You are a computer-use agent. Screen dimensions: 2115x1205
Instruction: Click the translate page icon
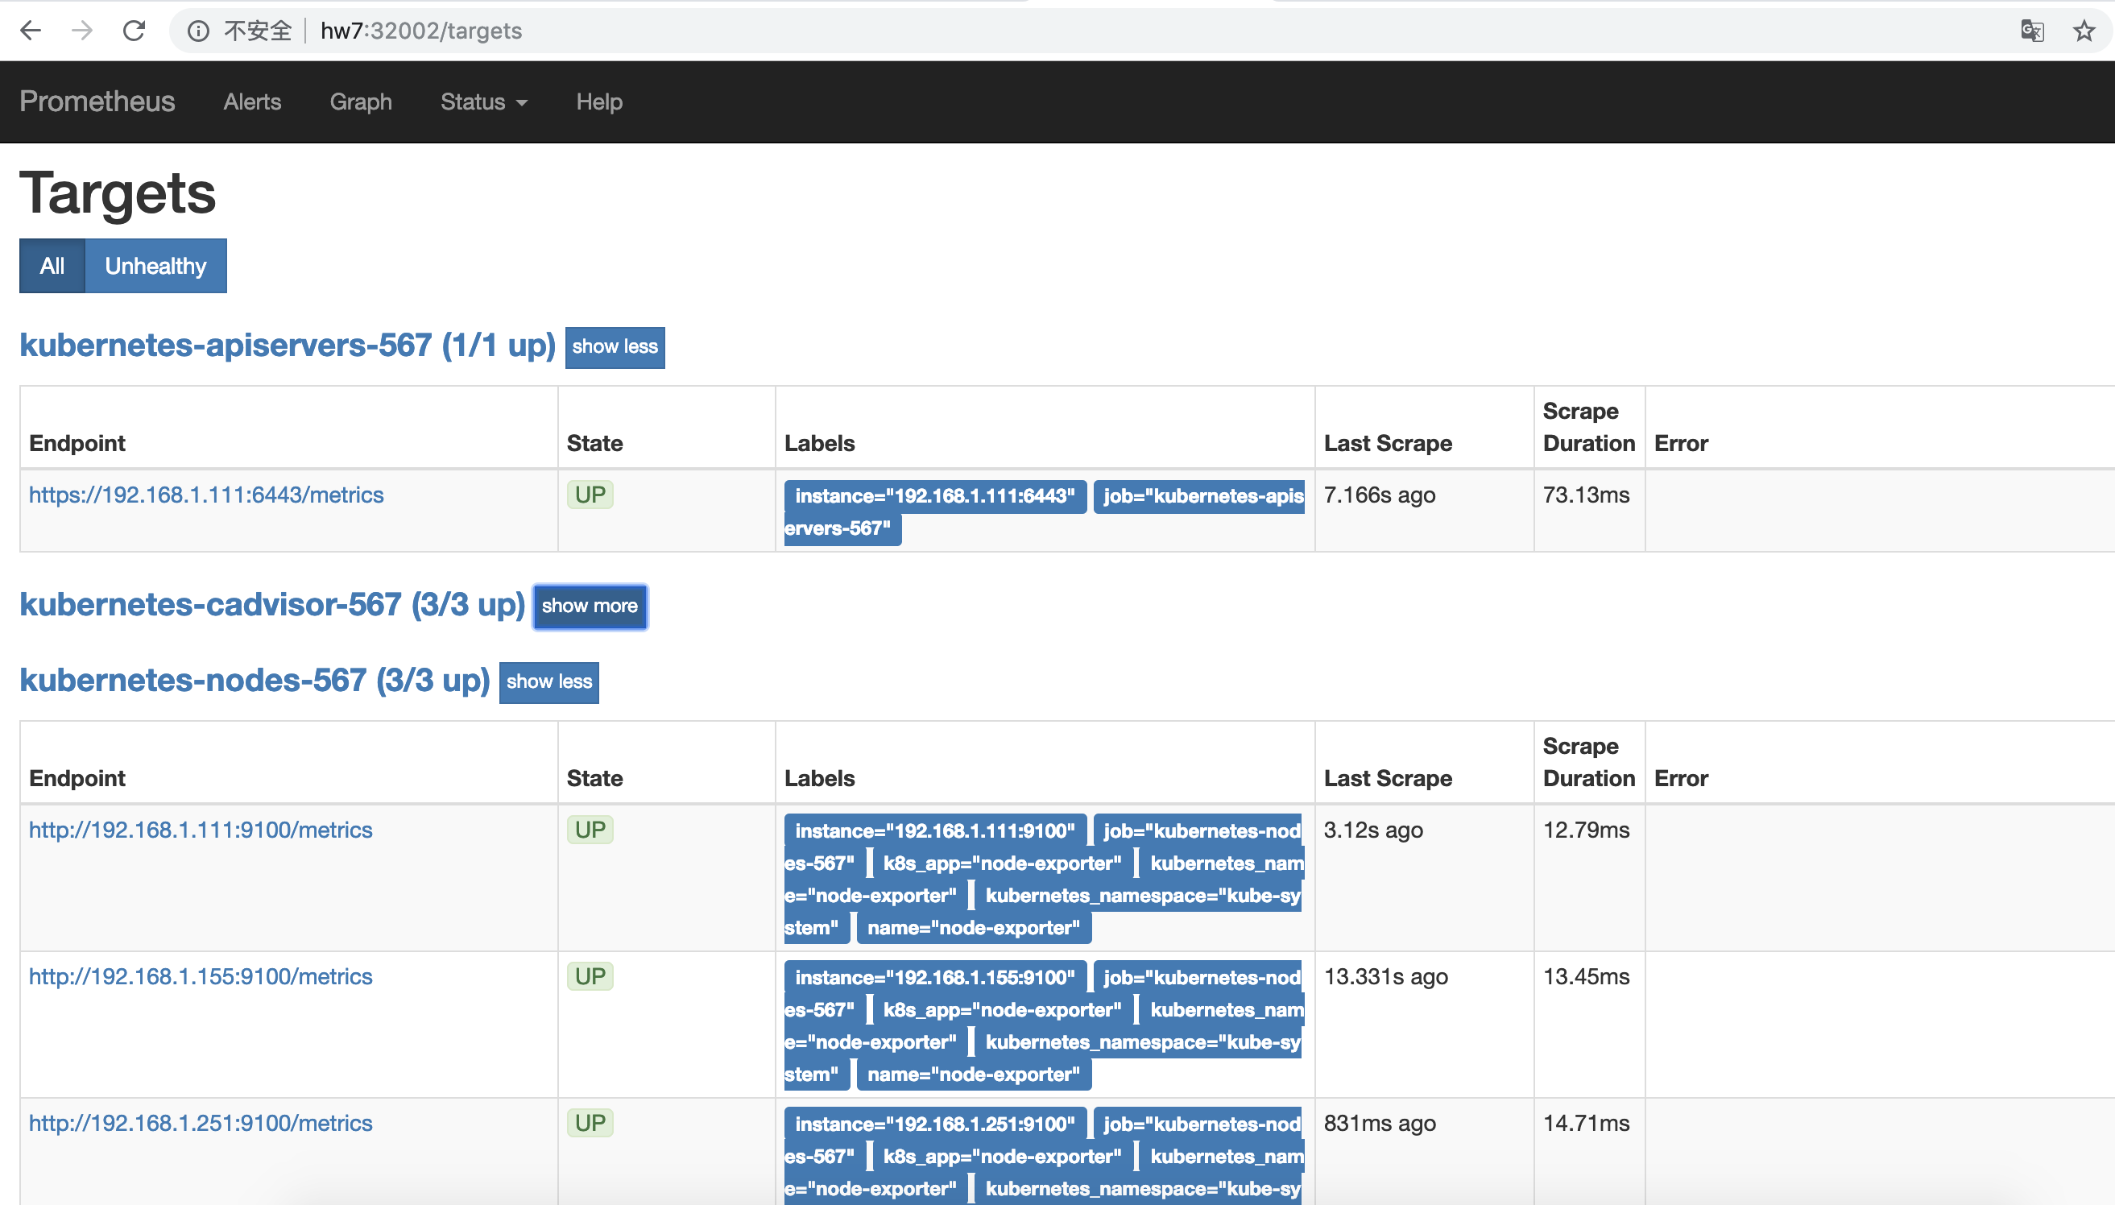pyautogui.click(x=2032, y=31)
